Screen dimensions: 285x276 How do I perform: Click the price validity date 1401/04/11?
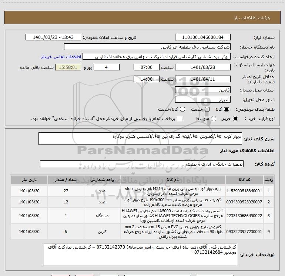[203, 79]
